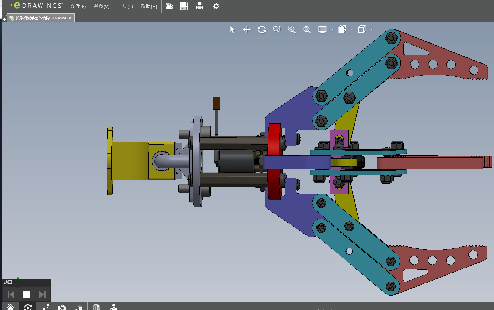
Task: Expand the view orientation dropdown arrow
Action: [x=352, y=29]
